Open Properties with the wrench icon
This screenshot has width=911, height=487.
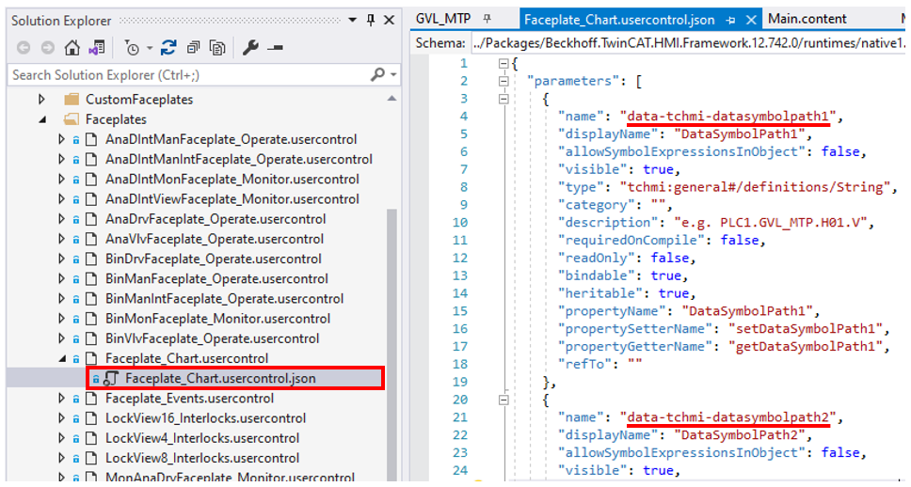[x=251, y=48]
